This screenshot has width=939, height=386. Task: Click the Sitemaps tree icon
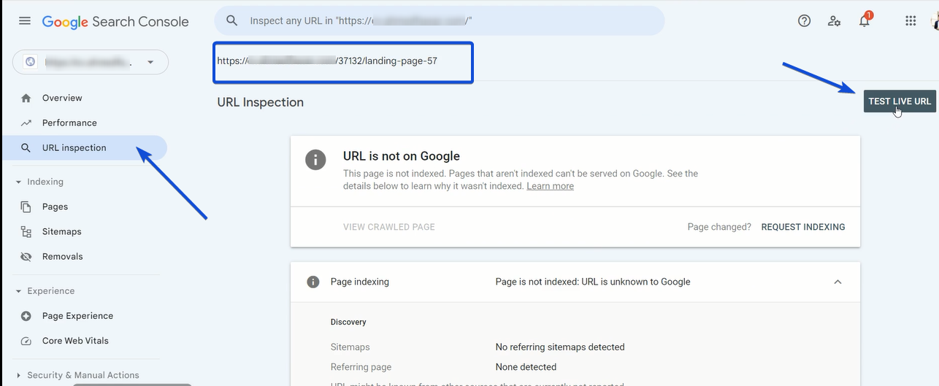pos(26,231)
